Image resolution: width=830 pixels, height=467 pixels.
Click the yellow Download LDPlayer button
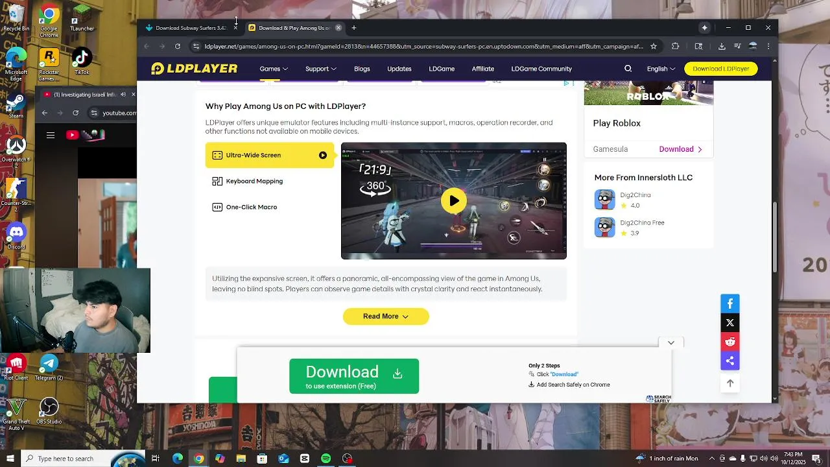(721, 69)
